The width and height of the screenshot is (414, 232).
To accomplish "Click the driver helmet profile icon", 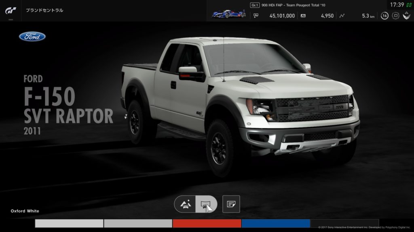I will click(407, 16).
